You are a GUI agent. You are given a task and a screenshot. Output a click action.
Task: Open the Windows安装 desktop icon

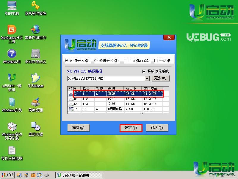(x=12, y=105)
